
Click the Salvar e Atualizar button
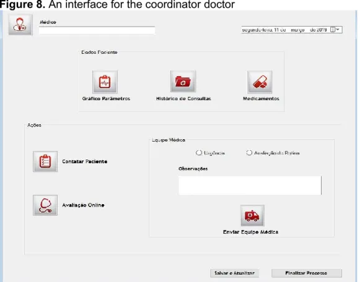pos(234,273)
